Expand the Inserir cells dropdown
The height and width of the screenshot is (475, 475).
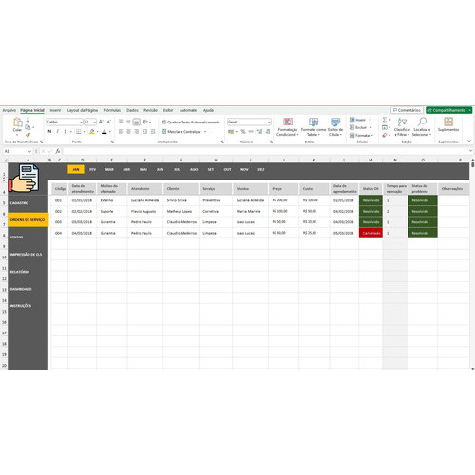click(x=370, y=120)
